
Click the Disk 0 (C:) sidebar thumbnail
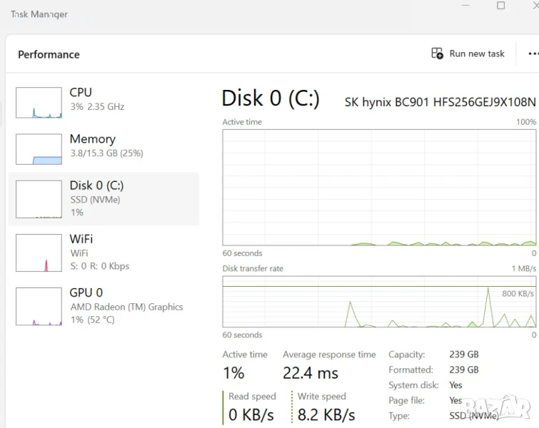point(39,200)
